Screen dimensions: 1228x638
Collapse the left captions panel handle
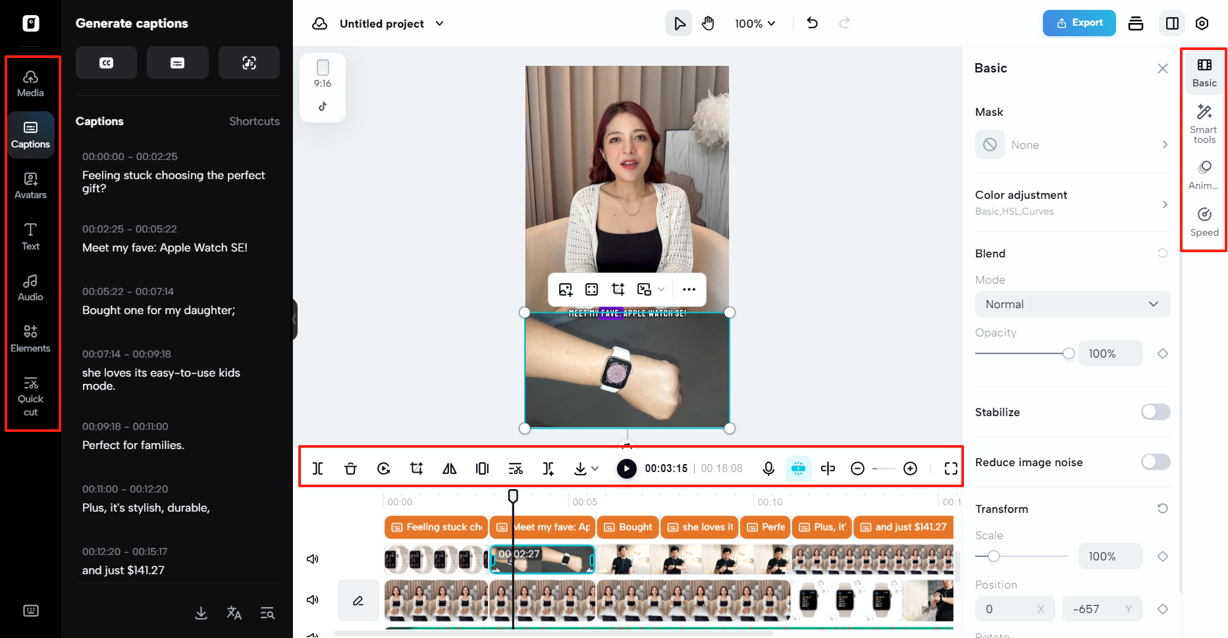tap(294, 319)
